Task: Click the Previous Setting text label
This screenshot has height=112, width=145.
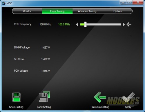Action: pyautogui.click(x=100, y=107)
